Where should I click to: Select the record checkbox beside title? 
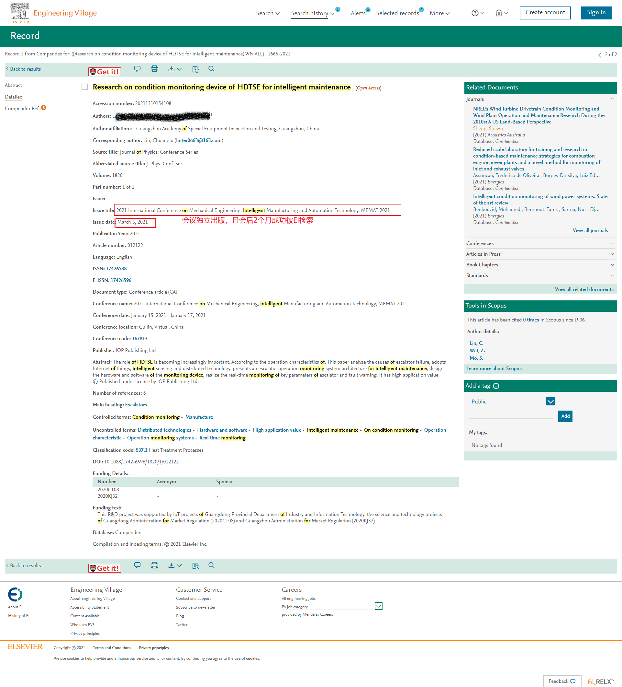pos(85,87)
